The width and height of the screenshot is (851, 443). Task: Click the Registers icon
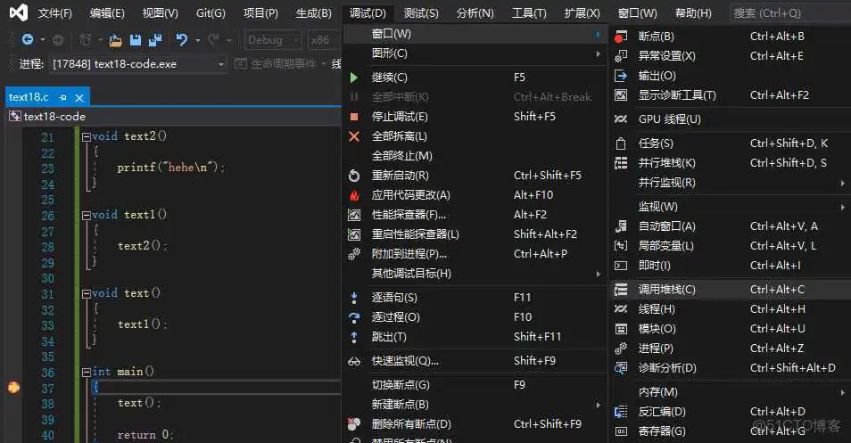tap(620, 431)
